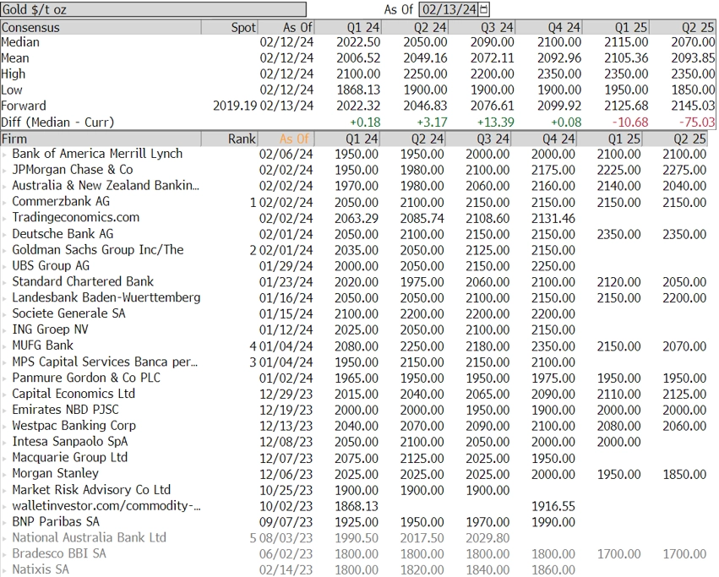The width and height of the screenshot is (719, 577).
Task: Click Natixis SA date 02/14/23
Action: pos(286,570)
